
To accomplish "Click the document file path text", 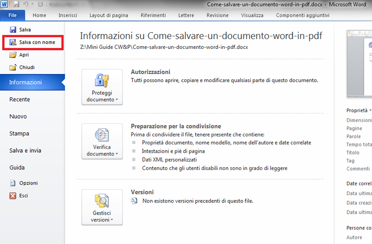I will pyautogui.click(x=164, y=47).
